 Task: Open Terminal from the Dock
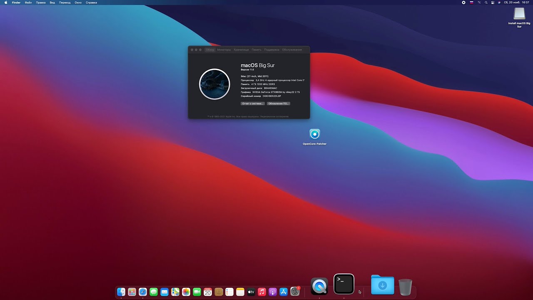(x=344, y=284)
